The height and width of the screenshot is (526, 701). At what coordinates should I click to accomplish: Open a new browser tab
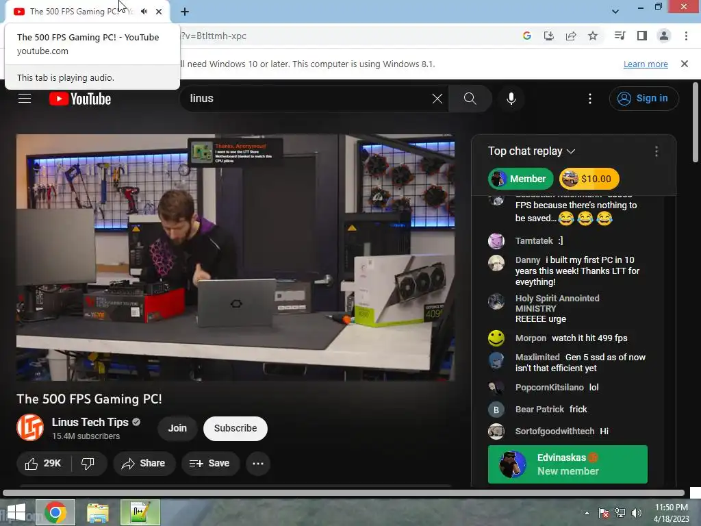click(185, 12)
